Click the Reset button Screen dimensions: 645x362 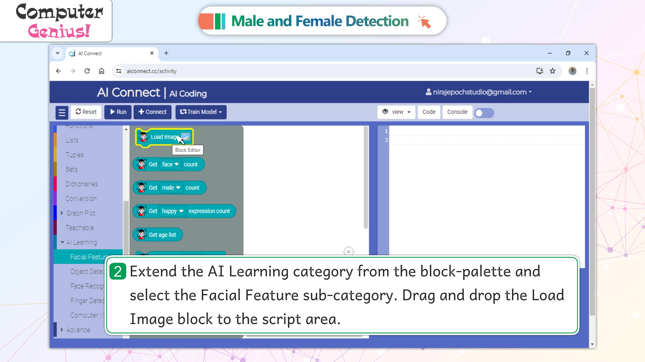tap(86, 112)
